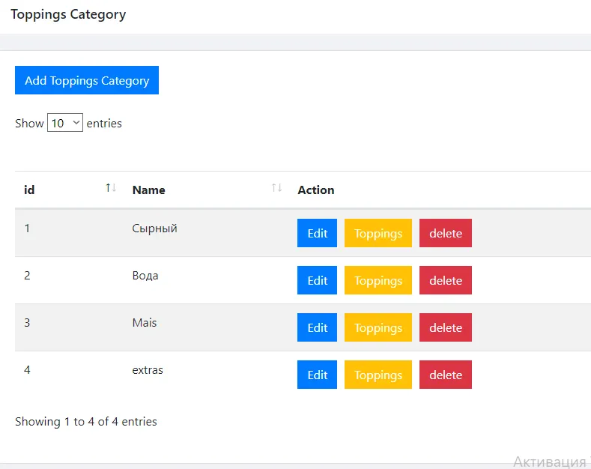
Task: Remove the Mais category
Action: [x=446, y=327]
